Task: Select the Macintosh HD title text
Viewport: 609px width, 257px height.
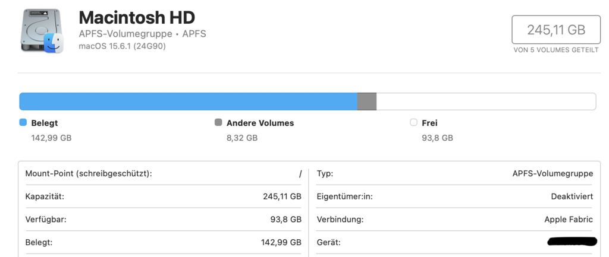Action: pyautogui.click(x=137, y=17)
